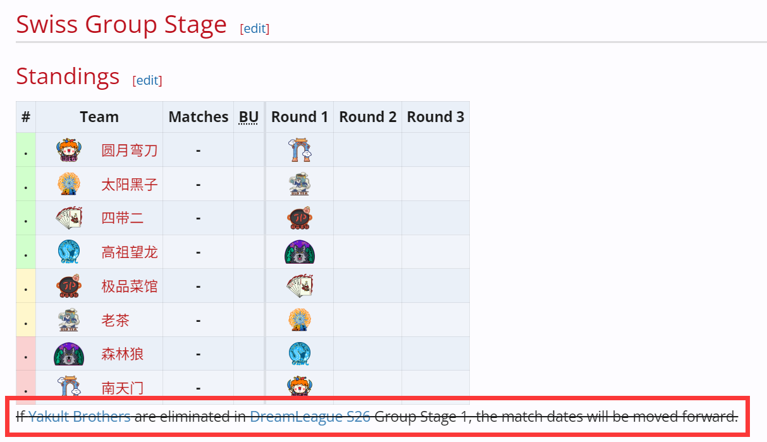This screenshot has height=442, width=767.
Task: Click the Round 2 column header
Action: (x=367, y=117)
